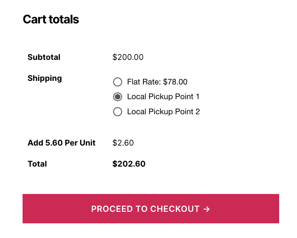This screenshot has width=297, height=238.
Task: Click the 'Local Pickup Point 2' label text
Action: coord(163,112)
